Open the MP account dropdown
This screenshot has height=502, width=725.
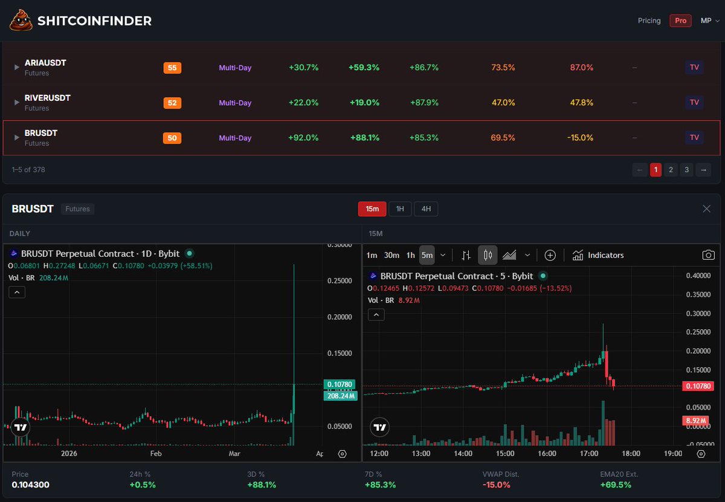tap(709, 20)
